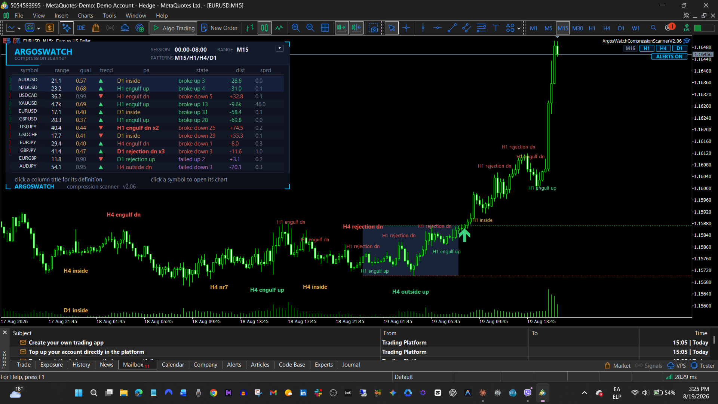Toggle ALERTS ON button
This screenshot has width=718, height=404.
click(x=669, y=56)
